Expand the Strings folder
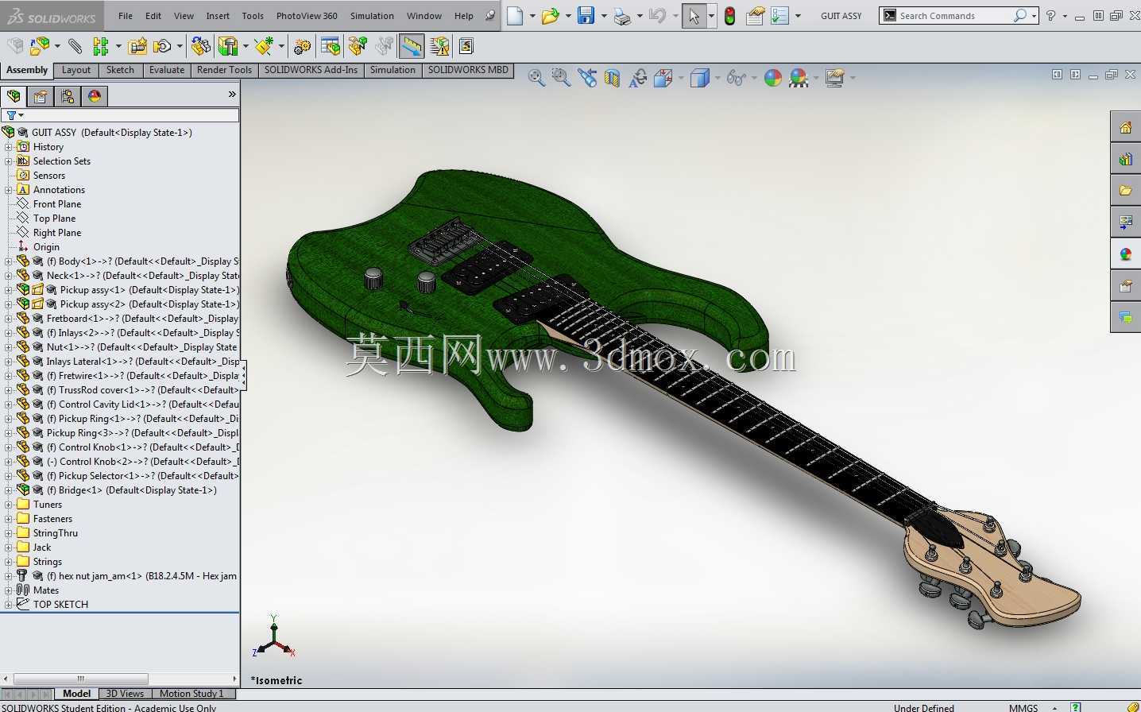Screen dimensions: 1141x712 8,562
